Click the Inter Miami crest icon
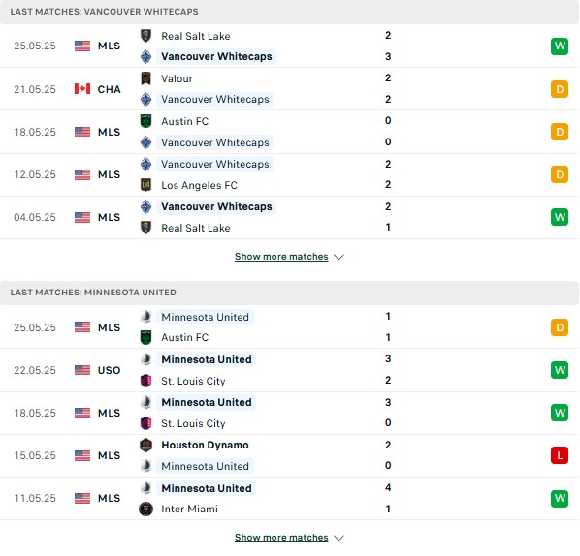Image resolution: width=580 pixels, height=556 pixels. click(x=146, y=509)
